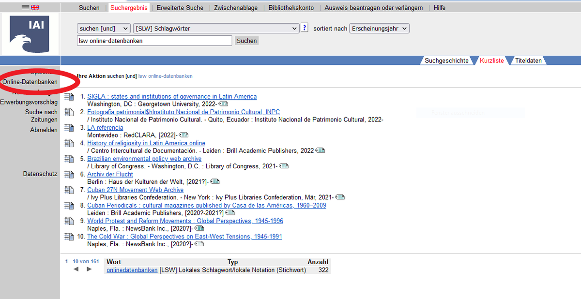Open 'Suche nach Zeitungen' sidebar link
This screenshot has width=581, height=299.
coord(41,116)
